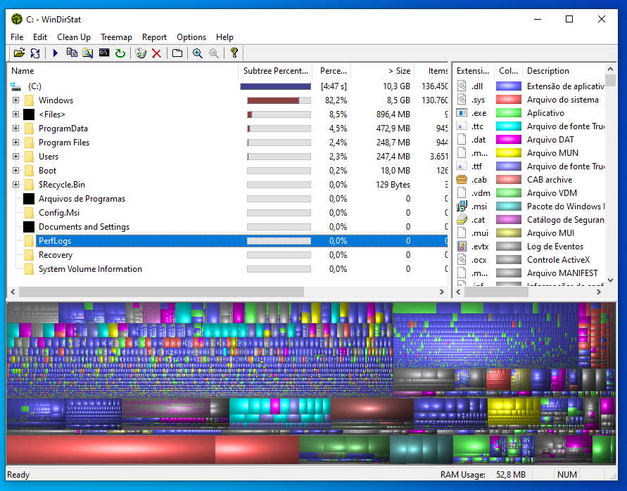Screen dimensions: 627x491
Task: Click RAM Usage value in status bar
Action: click(511, 475)
